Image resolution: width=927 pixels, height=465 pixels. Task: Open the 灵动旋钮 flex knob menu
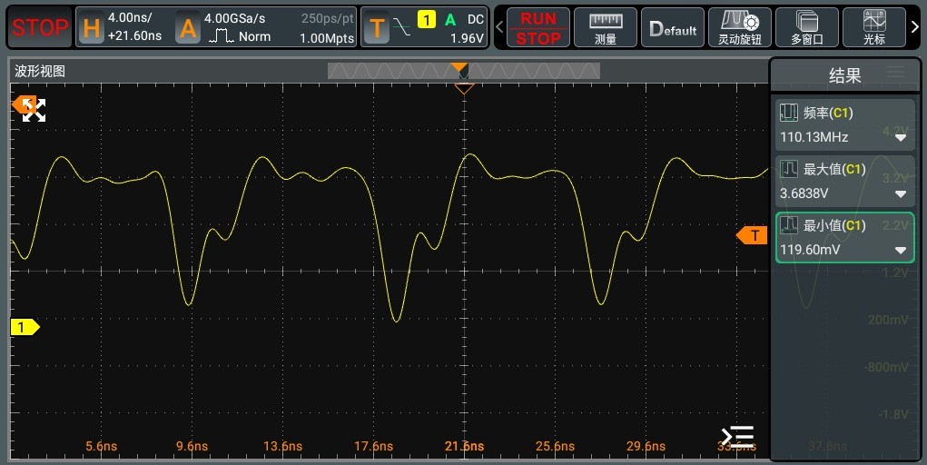coord(740,28)
